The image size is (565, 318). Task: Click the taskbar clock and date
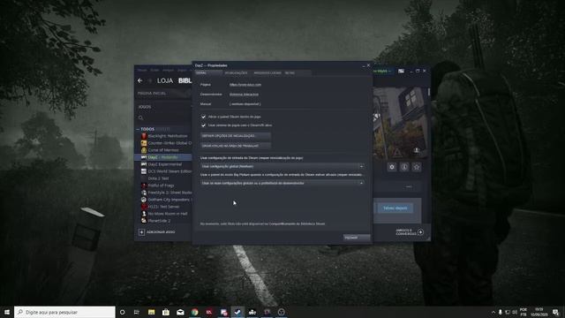point(539,312)
